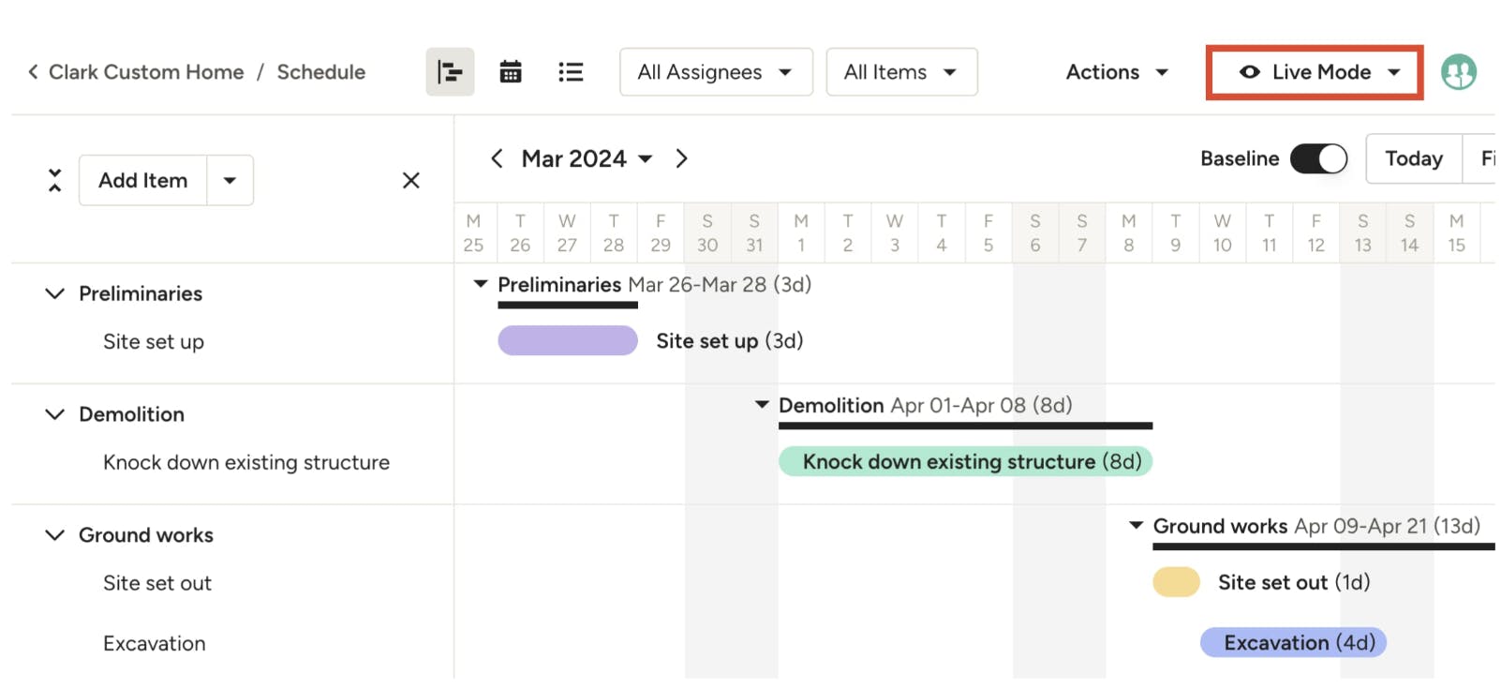Collapse Ground works timeline group

[1136, 526]
